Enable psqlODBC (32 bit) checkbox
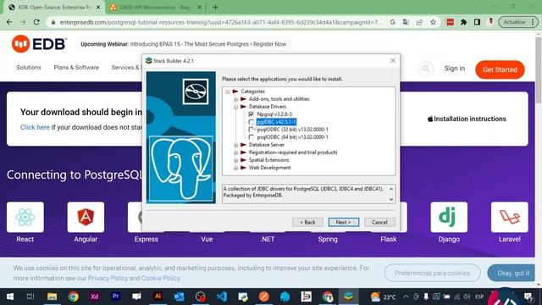Viewport: 542px width, 305px height. coord(252,130)
